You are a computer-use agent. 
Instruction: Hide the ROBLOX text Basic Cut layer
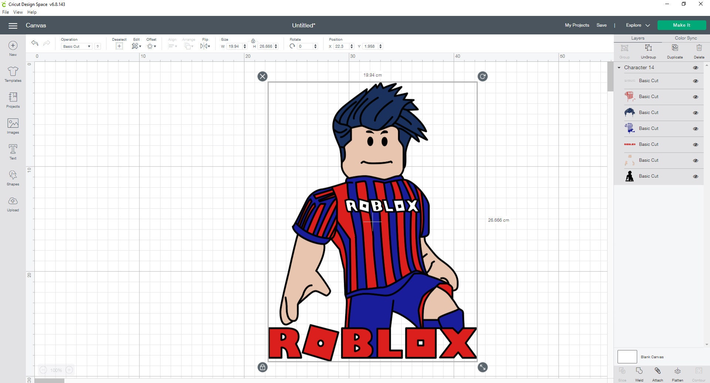696,144
